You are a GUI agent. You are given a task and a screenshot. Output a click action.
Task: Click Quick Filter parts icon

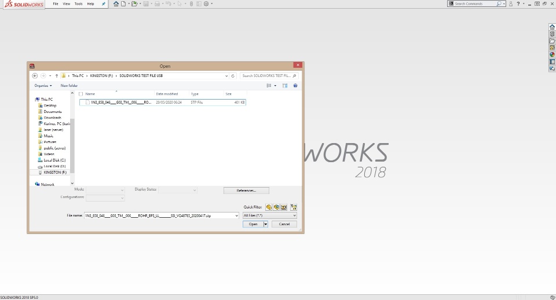[269, 207]
